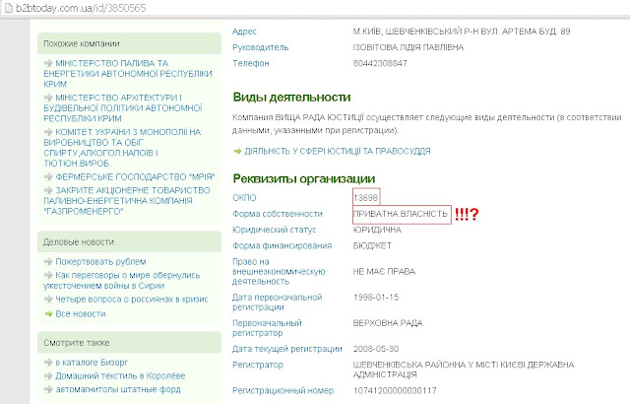Click arrow icon beside в каталоге Бизорг
The width and height of the screenshot is (630, 404).
[x=48, y=363]
